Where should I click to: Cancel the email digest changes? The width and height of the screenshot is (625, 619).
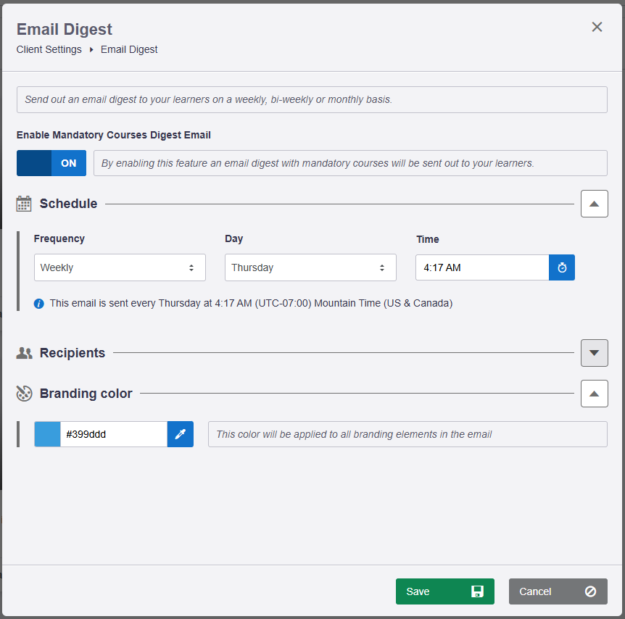558,591
